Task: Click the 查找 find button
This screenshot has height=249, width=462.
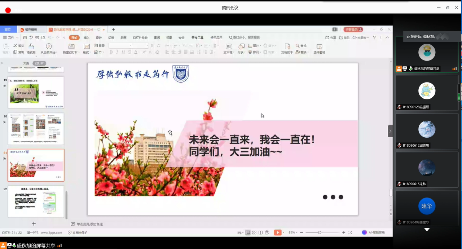Action: pos(301,46)
